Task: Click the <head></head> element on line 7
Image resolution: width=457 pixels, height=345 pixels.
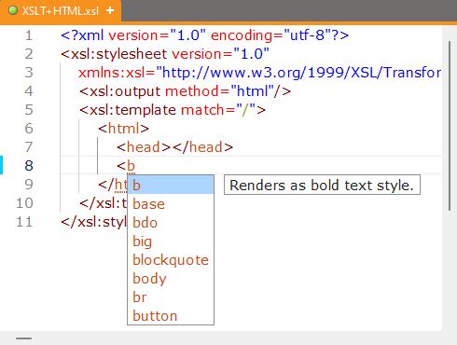Action: pos(174,147)
